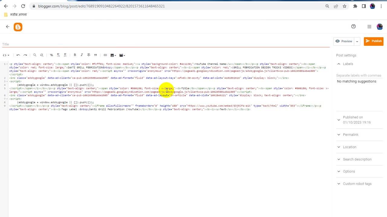Click the Preview button
387x217 pixels.
click(344, 41)
